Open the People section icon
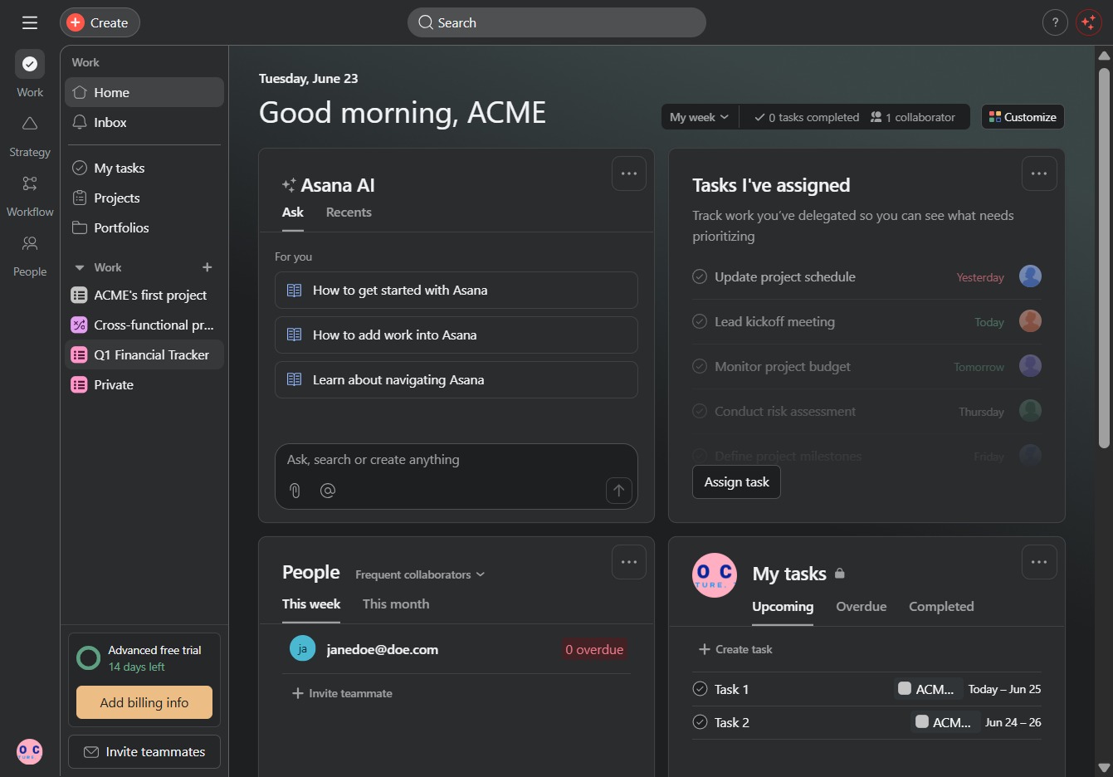Image resolution: width=1113 pixels, height=777 pixels. pos(30,243)
